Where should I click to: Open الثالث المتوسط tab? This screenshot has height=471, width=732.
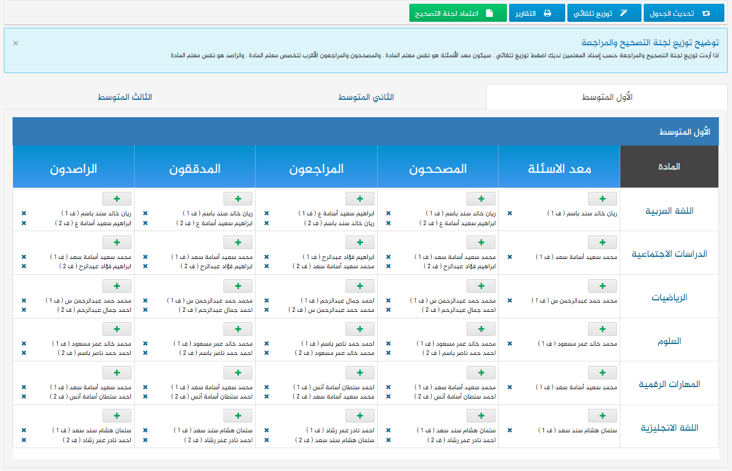coord(125,97)
